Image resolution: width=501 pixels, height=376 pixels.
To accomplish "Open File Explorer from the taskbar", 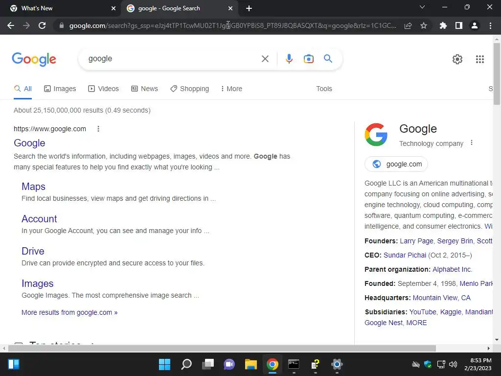I will click(251, 364).
